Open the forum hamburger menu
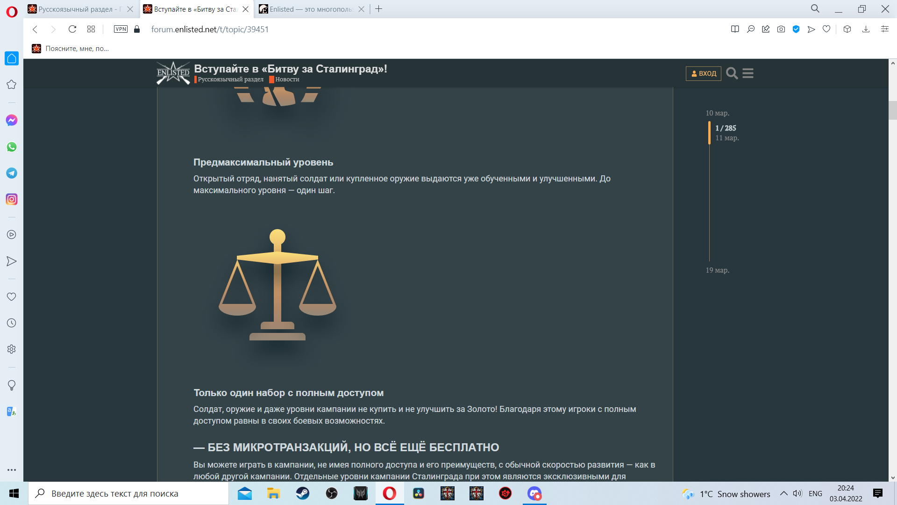This screenshot has width=897, height=505. coord(747,73)
